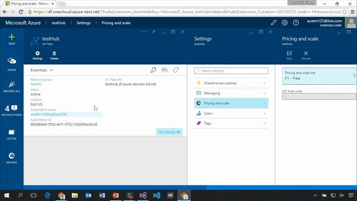Open the testRG resource group link
This screenshot has width=357, height=201.
(36, 84)
